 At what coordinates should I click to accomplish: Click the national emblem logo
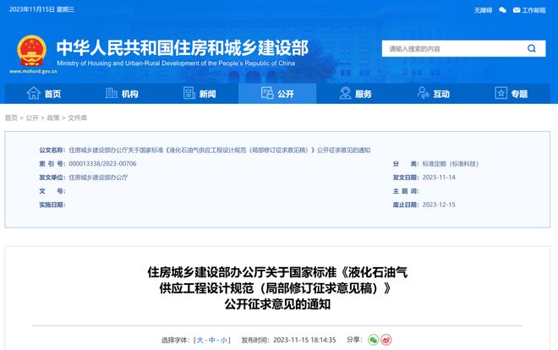[x=31, y=51]
